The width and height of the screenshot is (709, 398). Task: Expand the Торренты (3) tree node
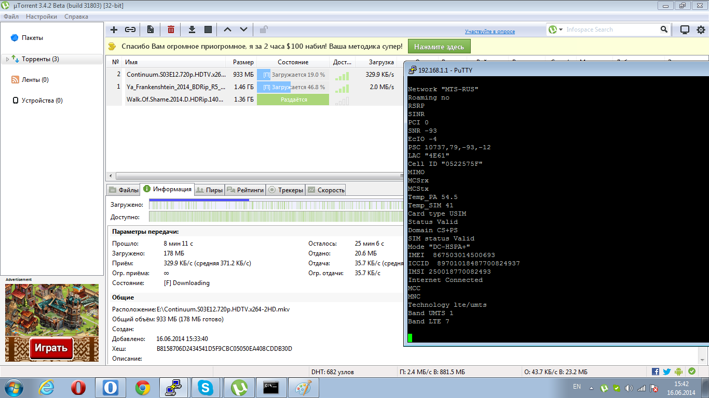(7, 59)
